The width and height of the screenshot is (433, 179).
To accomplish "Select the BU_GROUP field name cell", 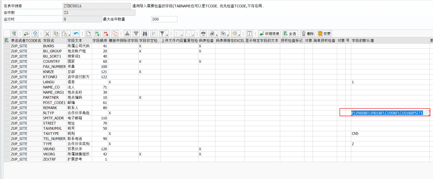I will [55, 51].
